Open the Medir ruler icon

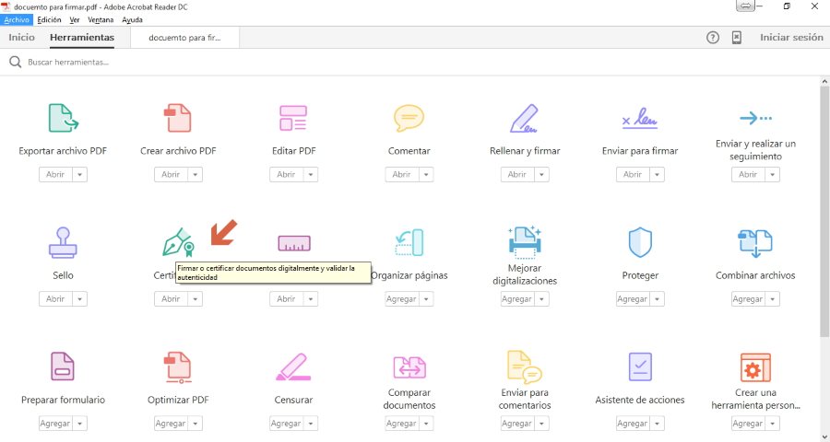294,243
